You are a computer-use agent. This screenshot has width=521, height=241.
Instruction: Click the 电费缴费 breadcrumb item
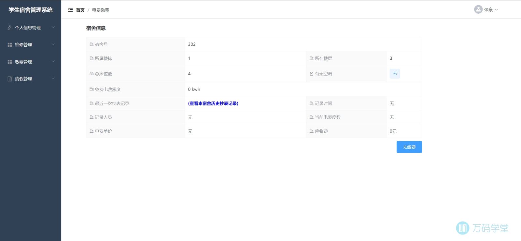pyautogui.click(x=101, y=10)
